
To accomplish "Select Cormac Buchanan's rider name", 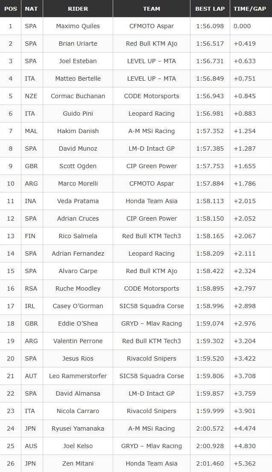I will [78, 96].
